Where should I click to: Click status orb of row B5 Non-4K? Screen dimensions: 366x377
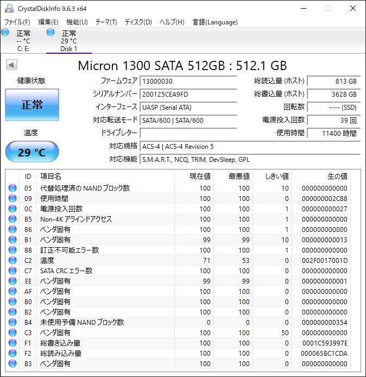[x=12, y=219]
